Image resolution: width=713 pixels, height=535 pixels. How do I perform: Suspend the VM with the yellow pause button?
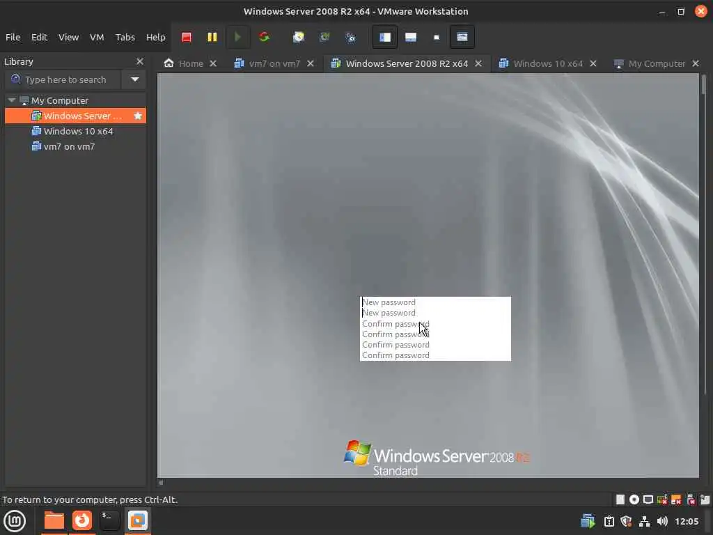[212, 38]
